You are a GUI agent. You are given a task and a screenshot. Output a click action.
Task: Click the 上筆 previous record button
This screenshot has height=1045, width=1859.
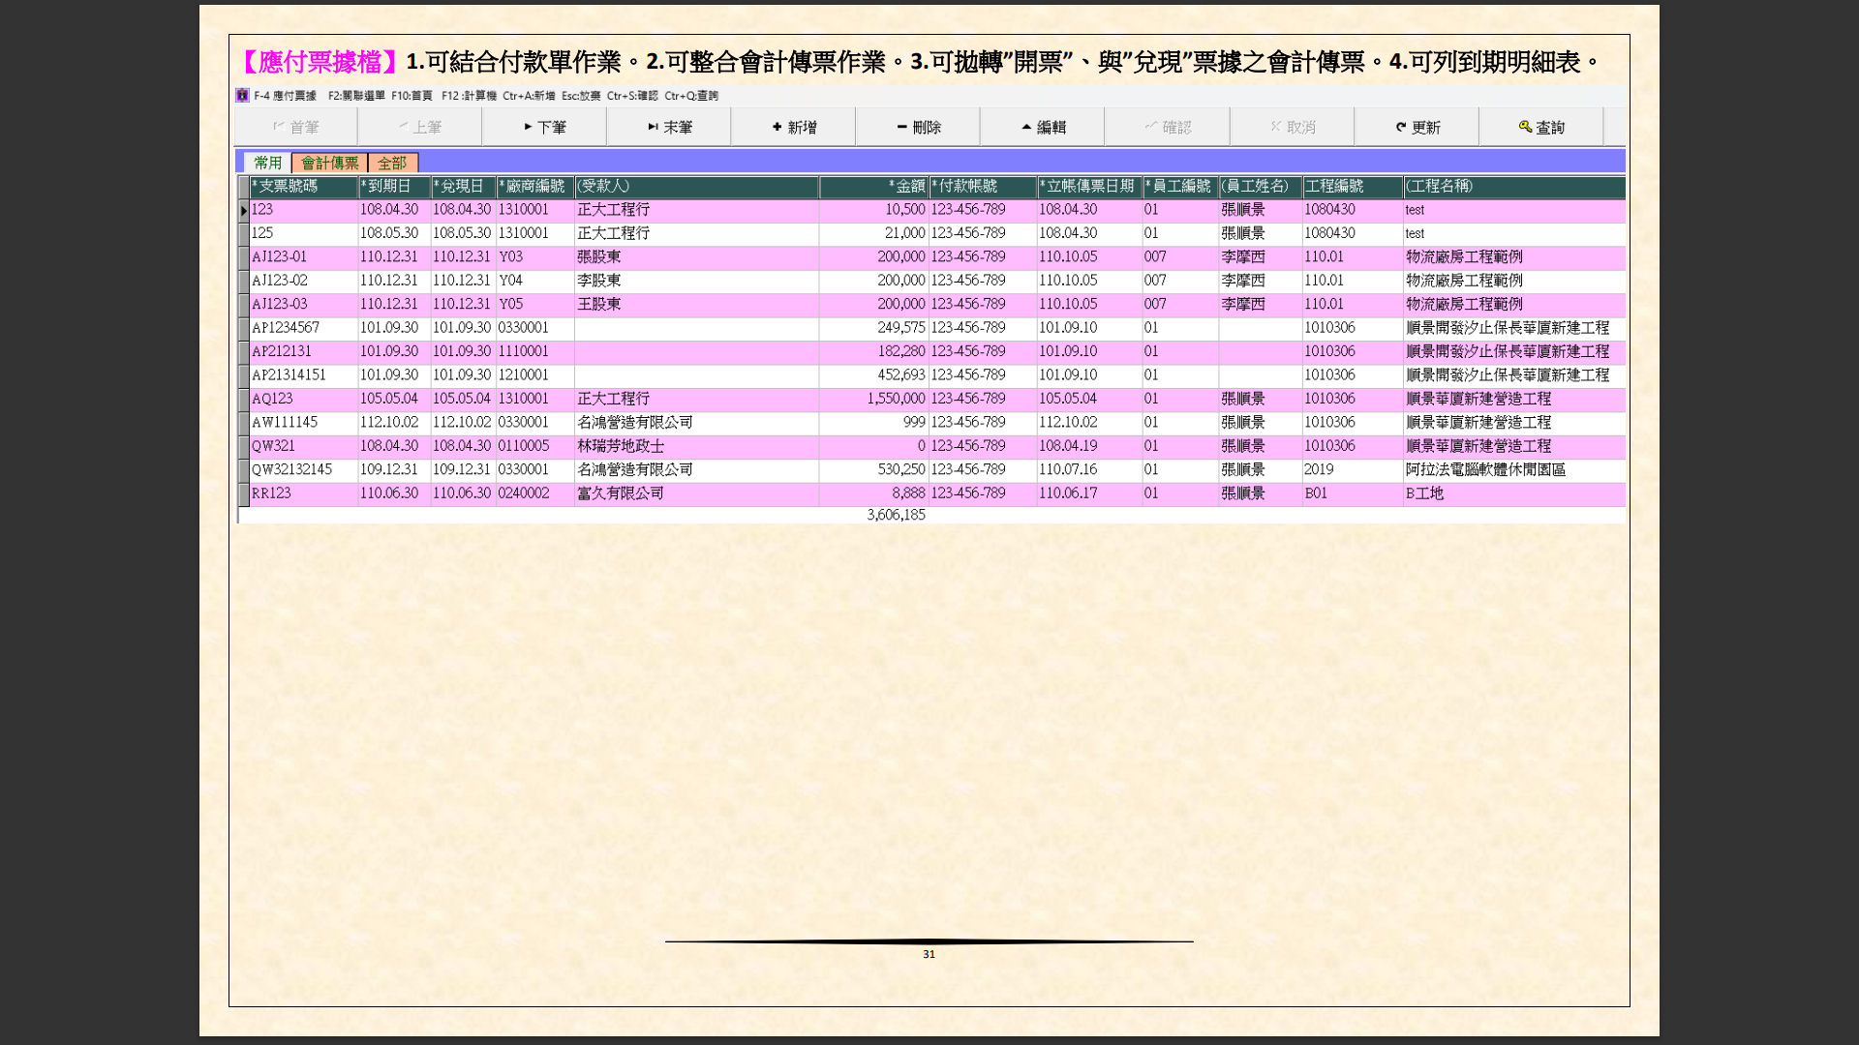419,127
